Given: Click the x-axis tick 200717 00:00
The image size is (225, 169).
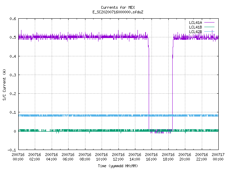Looking at the screenshot, I should pos(218,157).
